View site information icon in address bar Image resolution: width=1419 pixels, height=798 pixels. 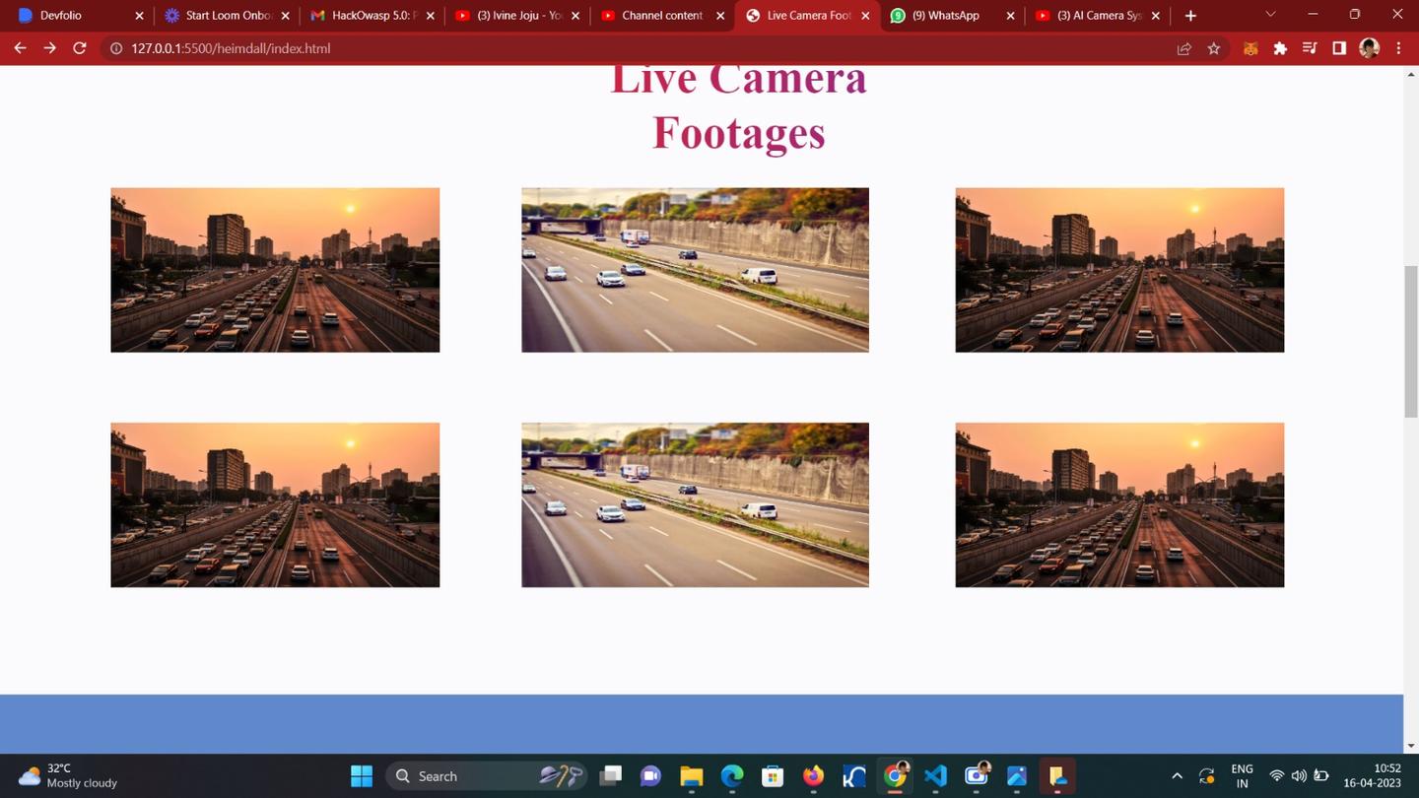(x=115, y=48)
